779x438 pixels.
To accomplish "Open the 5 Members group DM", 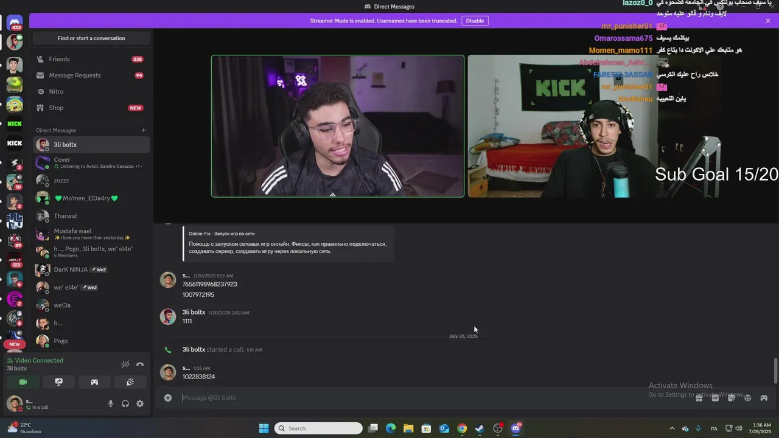I will pos(91,252).
